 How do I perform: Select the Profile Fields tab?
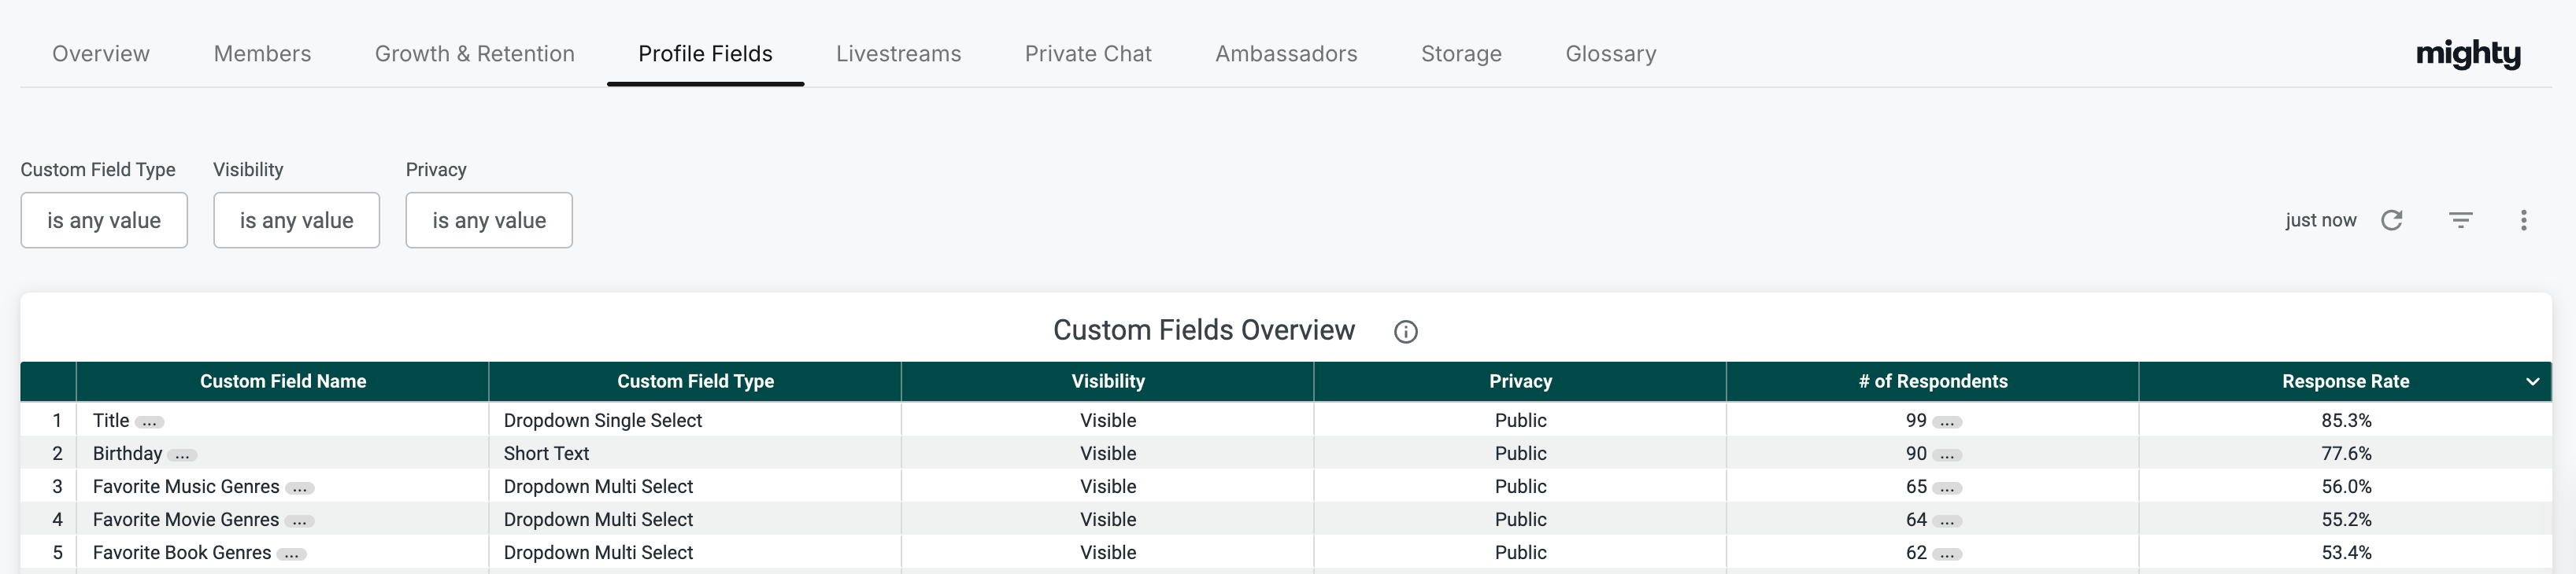tap(705, 54)
